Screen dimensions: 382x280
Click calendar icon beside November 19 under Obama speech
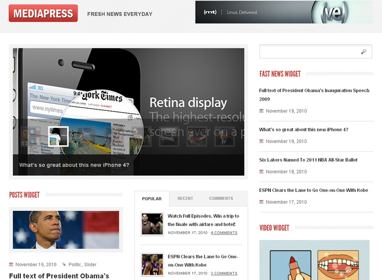[261, 111]
